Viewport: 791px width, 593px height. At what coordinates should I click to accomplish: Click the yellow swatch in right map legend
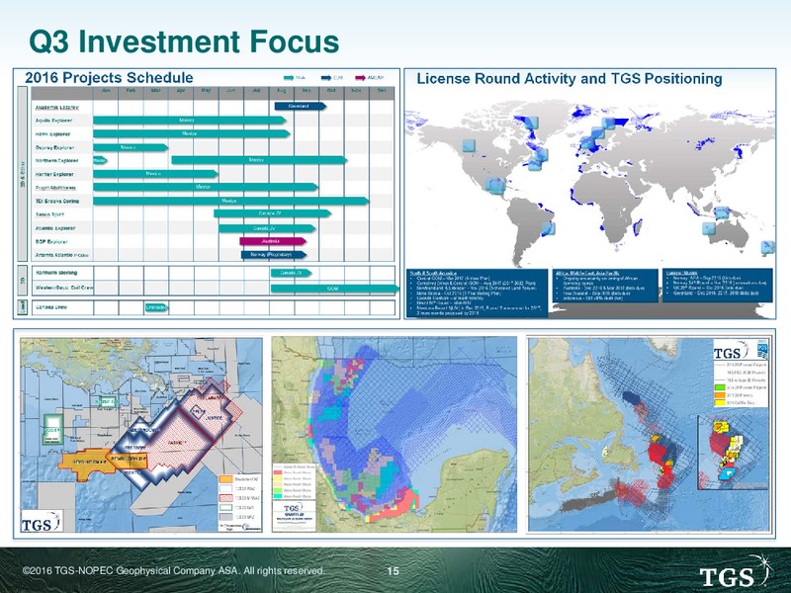click(720, 403)
